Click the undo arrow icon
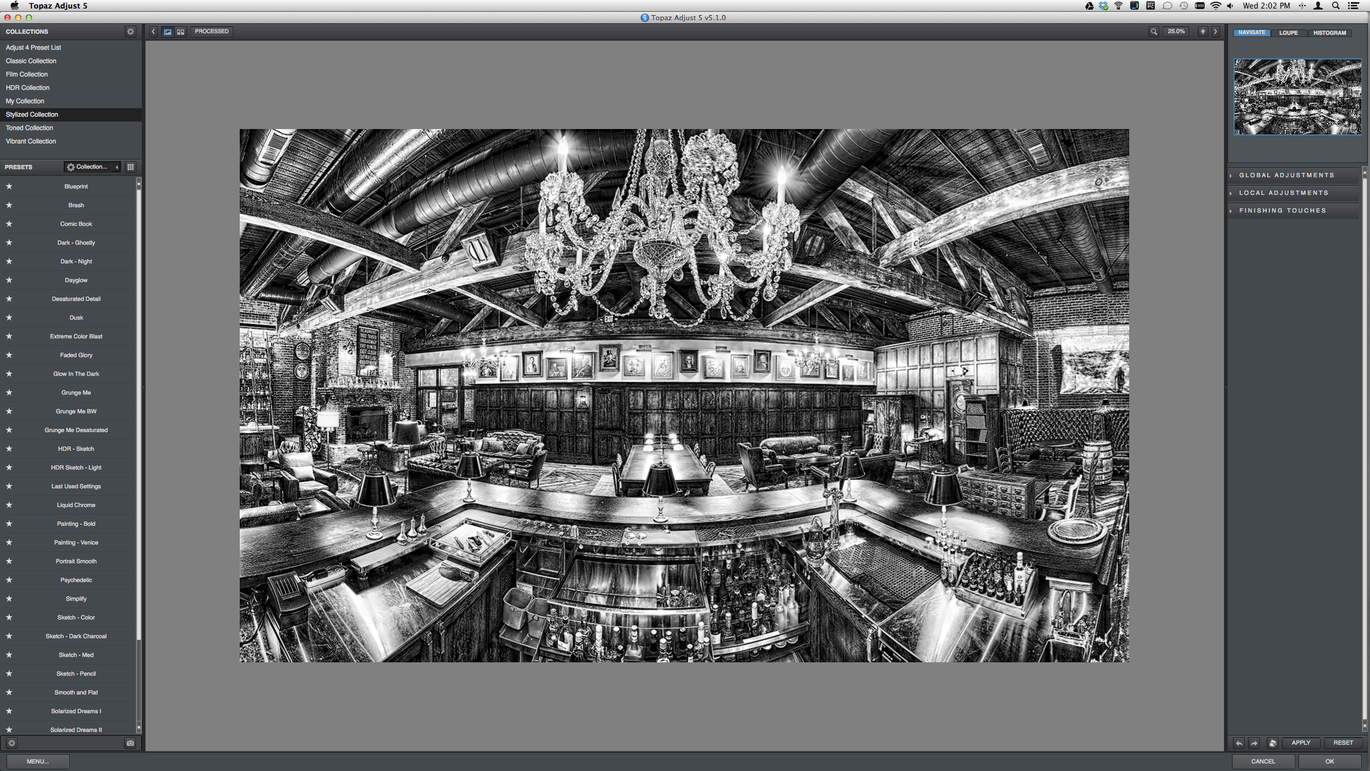Viewport: 1370px width, 771px height. (1239, 743)
